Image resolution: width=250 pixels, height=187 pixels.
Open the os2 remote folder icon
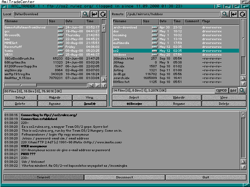tap(155, 51)
